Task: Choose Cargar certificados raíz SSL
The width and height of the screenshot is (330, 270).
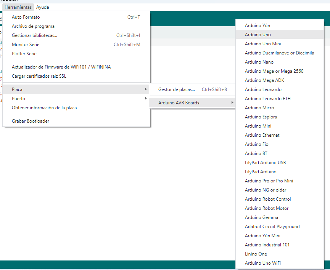Action: pyautogui.click(x=39, y=76)
